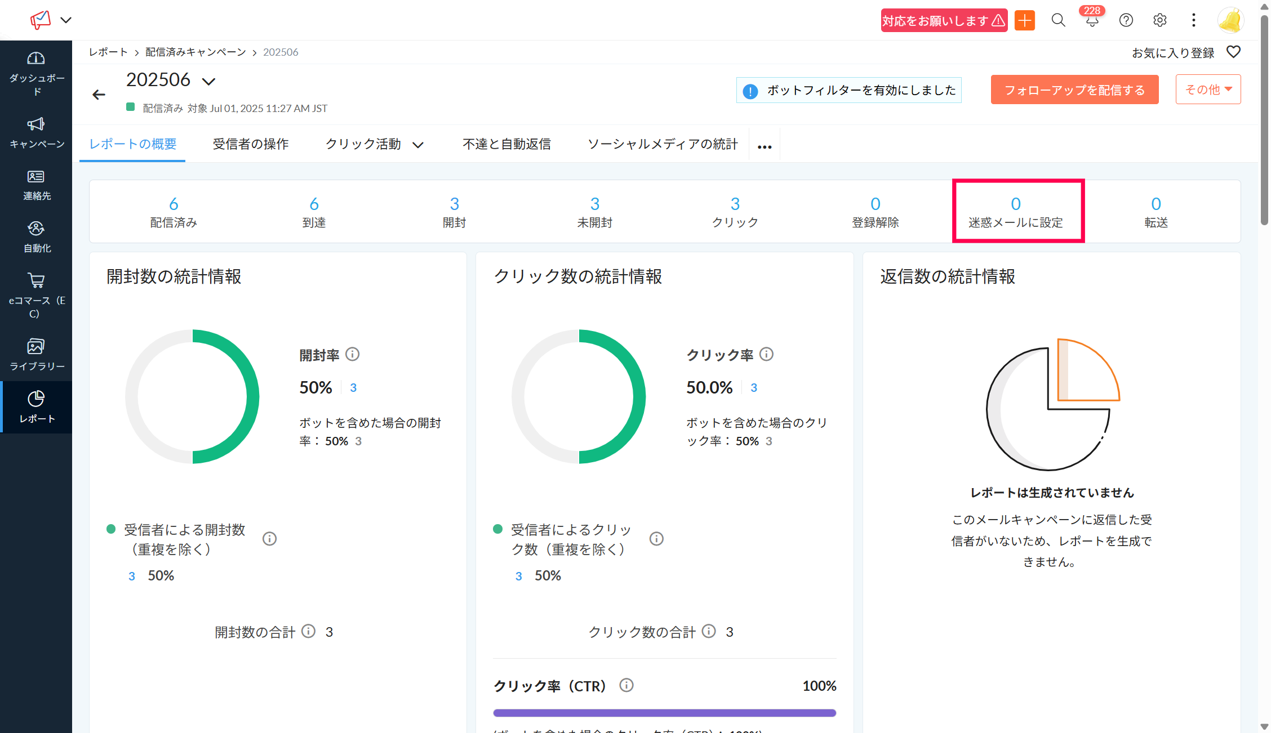Open the eCommerce cart icon
The height and width of the screenshot is (733, 1271).
tap(36, 280)
